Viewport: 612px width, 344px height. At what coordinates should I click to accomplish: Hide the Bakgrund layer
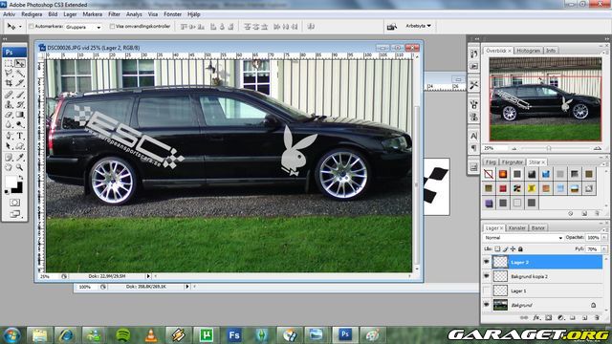click(x=487, y=305)
